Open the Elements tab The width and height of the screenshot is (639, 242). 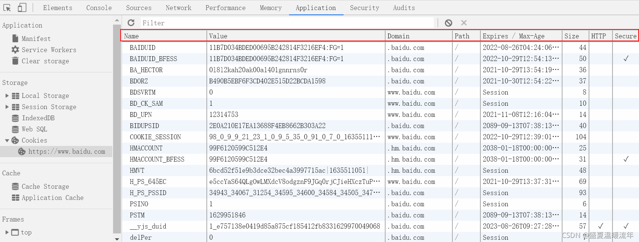pyautogui.click(x=58, y=7)
